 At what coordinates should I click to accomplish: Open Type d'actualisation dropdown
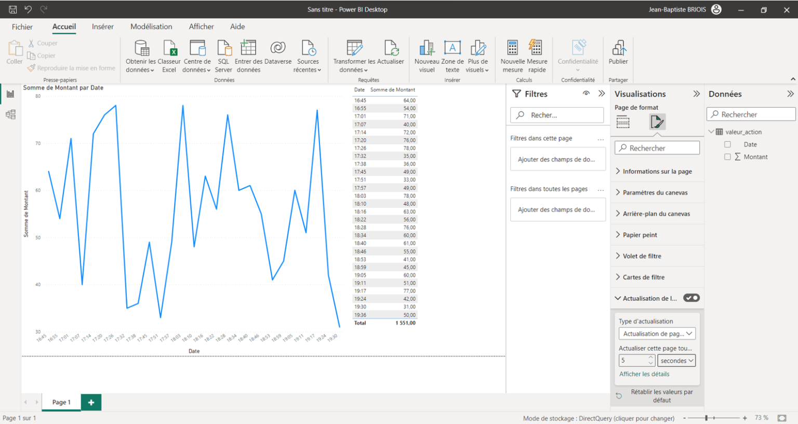click(x=657, y=334)
